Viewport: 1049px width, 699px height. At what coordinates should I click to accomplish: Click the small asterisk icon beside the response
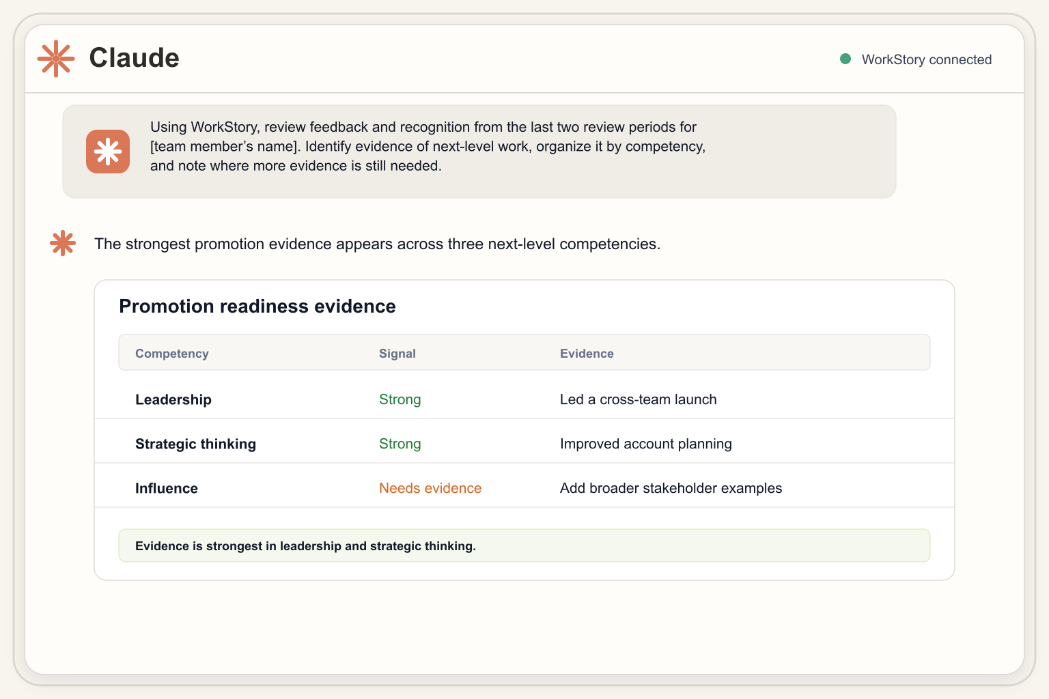pos(63,243)
